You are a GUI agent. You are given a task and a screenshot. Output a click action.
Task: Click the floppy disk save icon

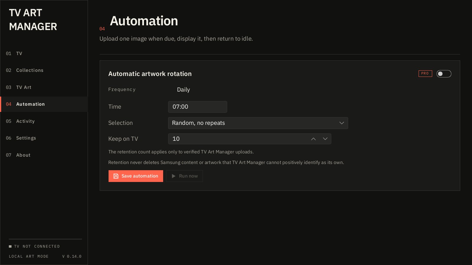pos(116,176)
